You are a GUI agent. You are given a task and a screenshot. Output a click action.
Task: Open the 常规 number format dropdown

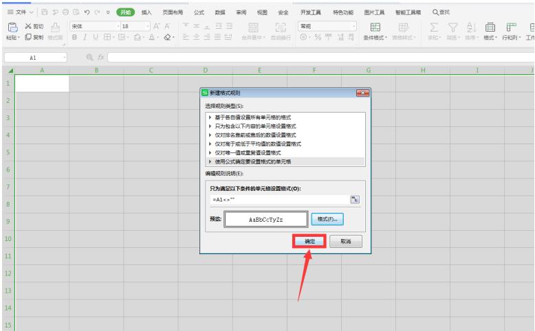[354, 26]
